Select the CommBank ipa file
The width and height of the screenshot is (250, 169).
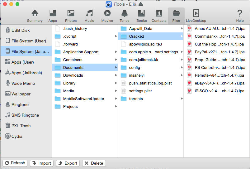(217, 36)
